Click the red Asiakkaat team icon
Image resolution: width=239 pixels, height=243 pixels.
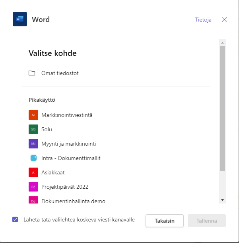pos(33,172)
